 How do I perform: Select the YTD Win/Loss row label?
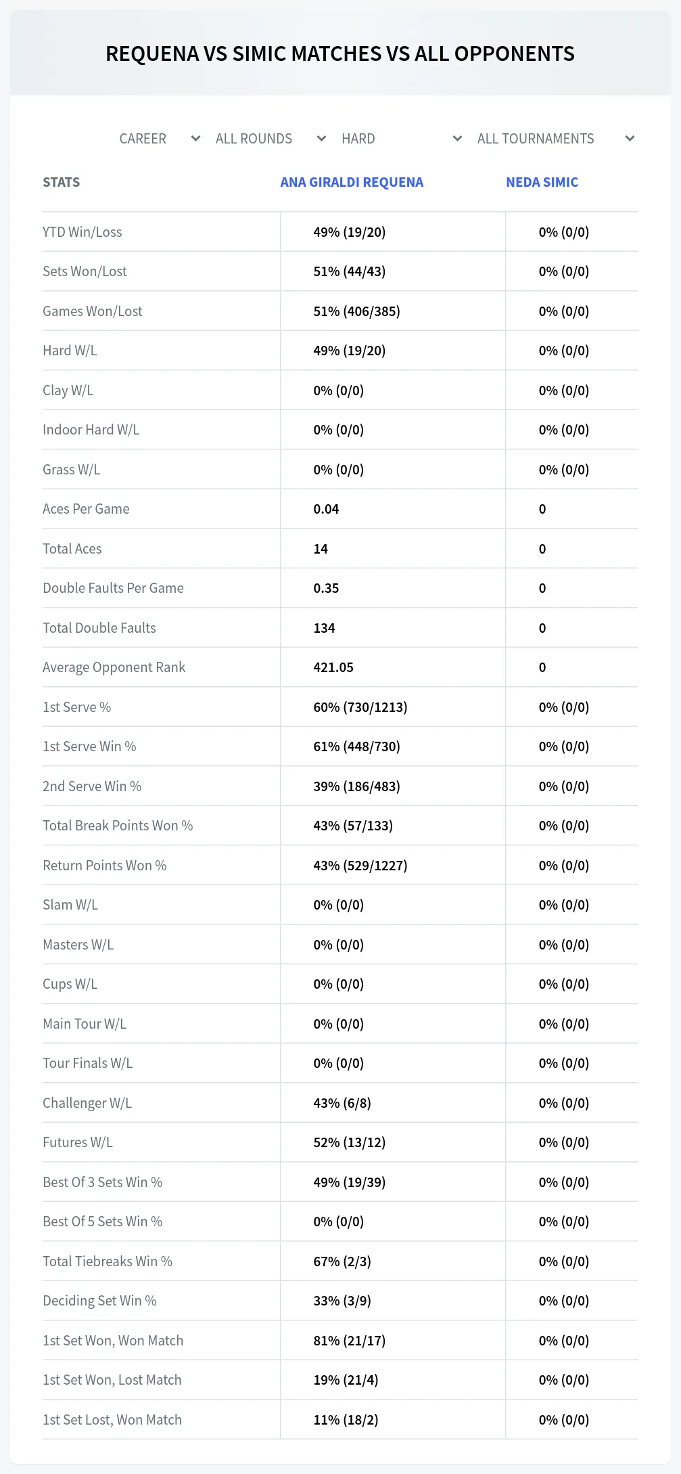coord(83,232)
